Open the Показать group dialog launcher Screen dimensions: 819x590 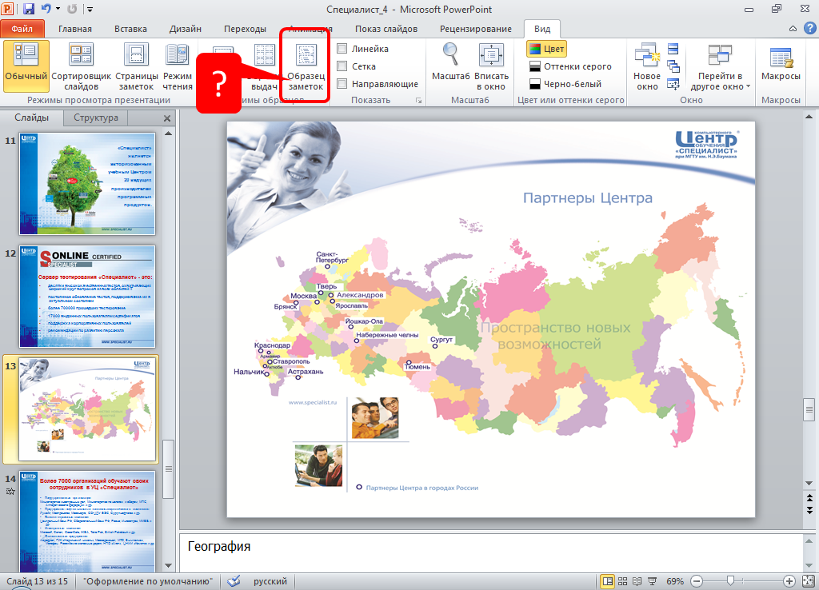coord(417,101)
